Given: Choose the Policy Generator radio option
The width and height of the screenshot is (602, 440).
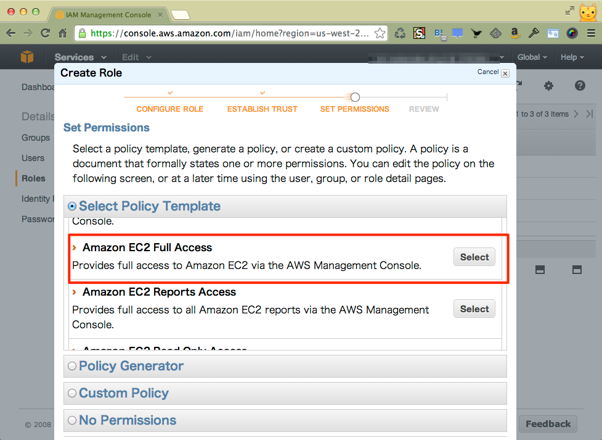Looking at the screenshot, I should (x=72, y=366).
